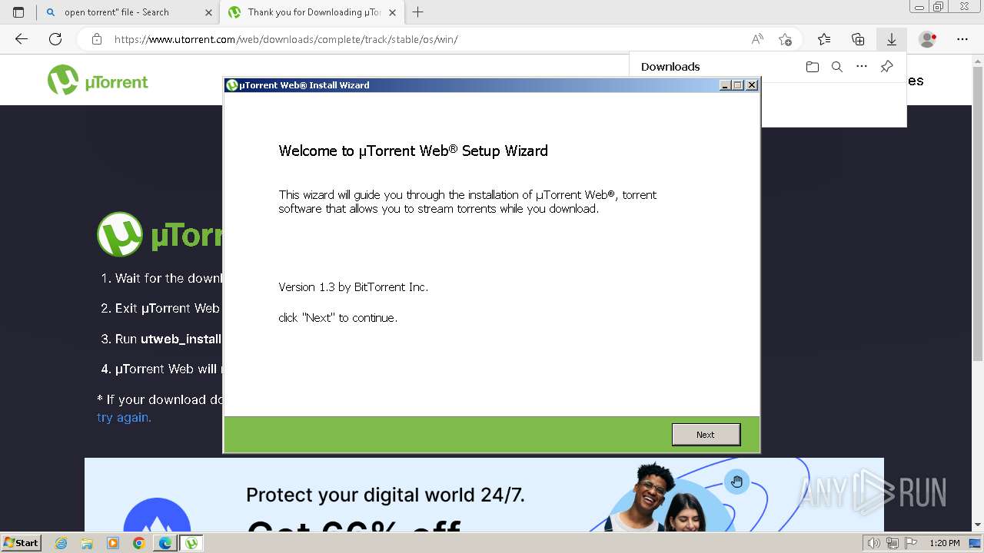The height and width of the screenshot is (553, 984).
Task: Open the Windows Start menu
Action: (21, 543)
